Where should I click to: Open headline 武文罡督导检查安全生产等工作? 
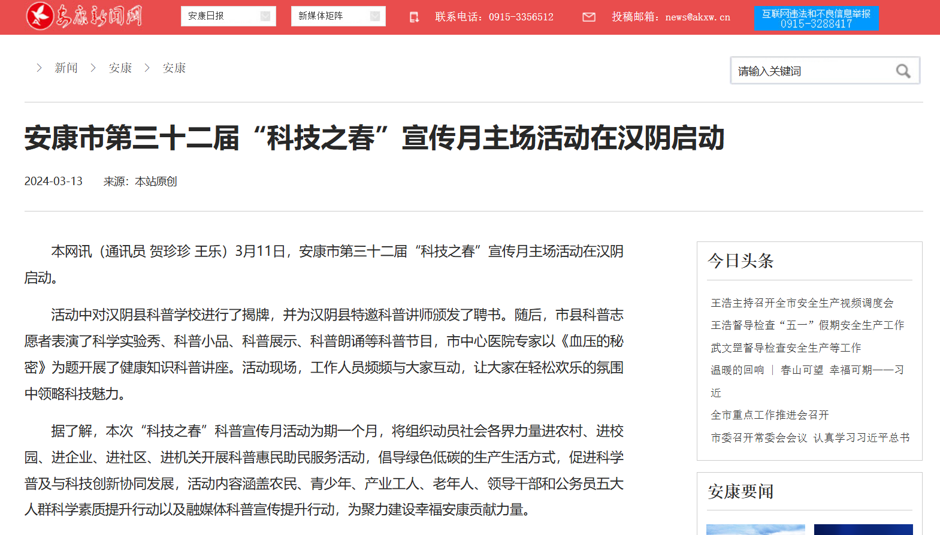(785, 348)
